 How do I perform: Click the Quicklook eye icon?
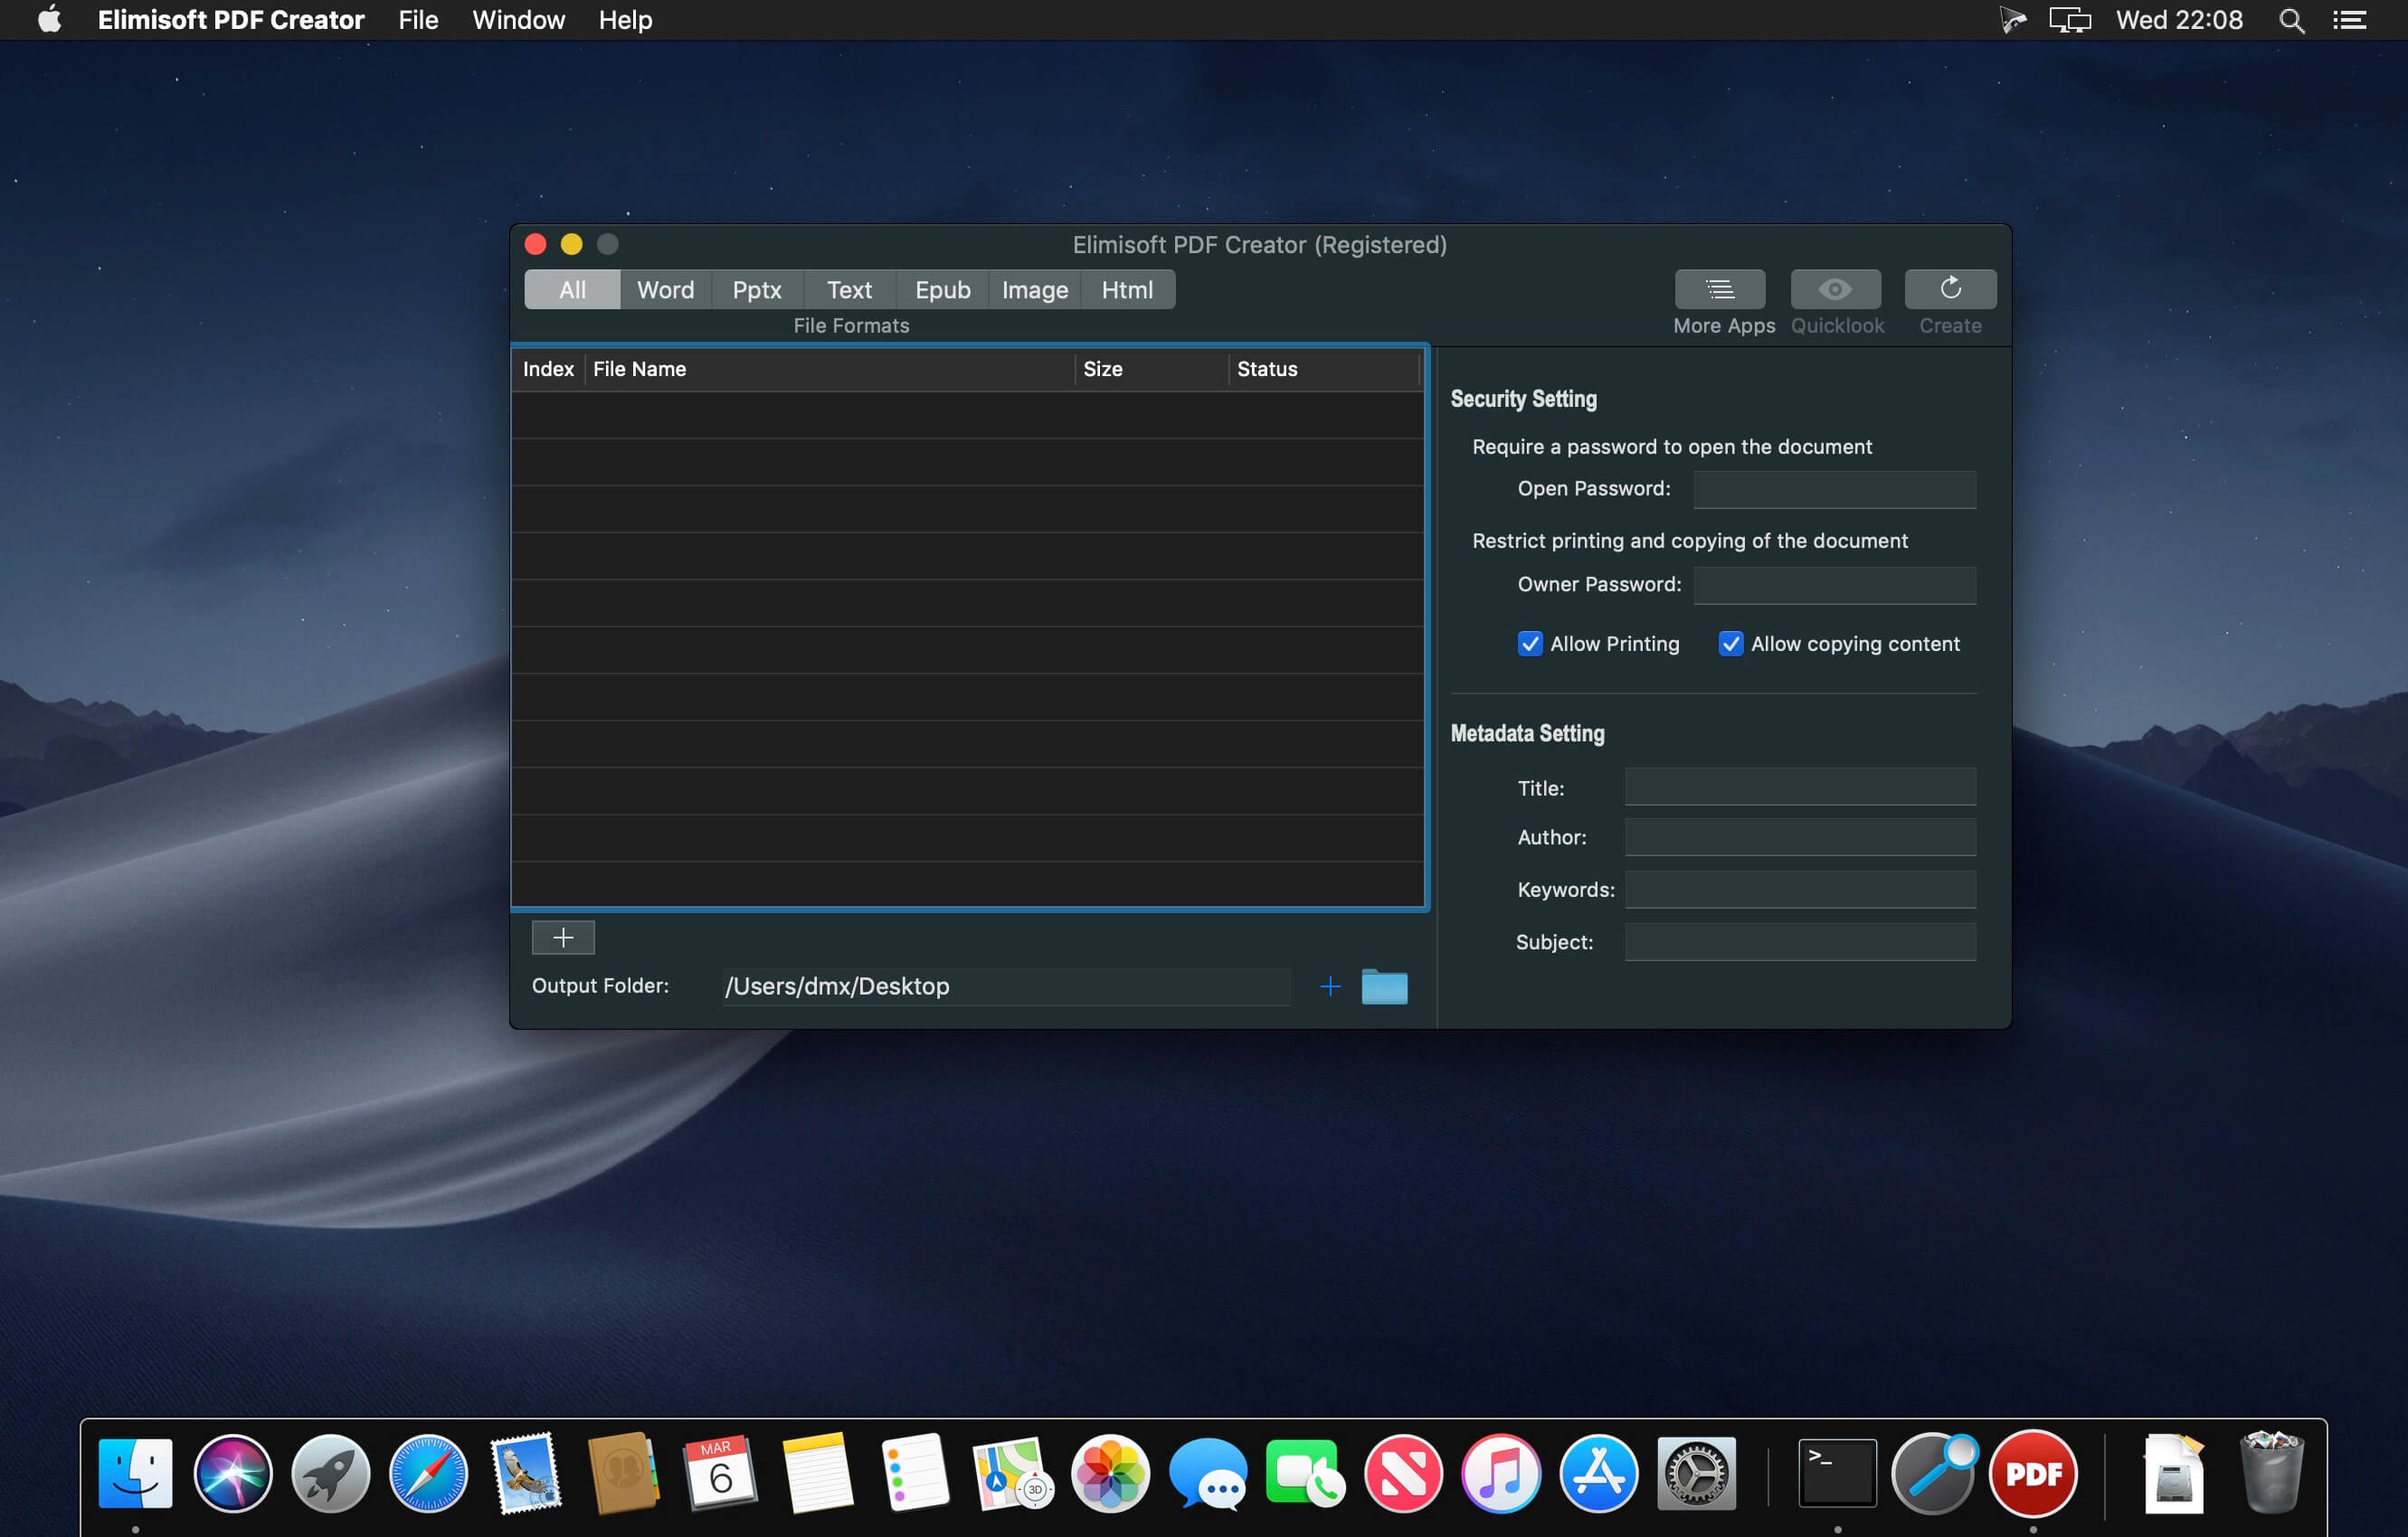[1835, 288]
